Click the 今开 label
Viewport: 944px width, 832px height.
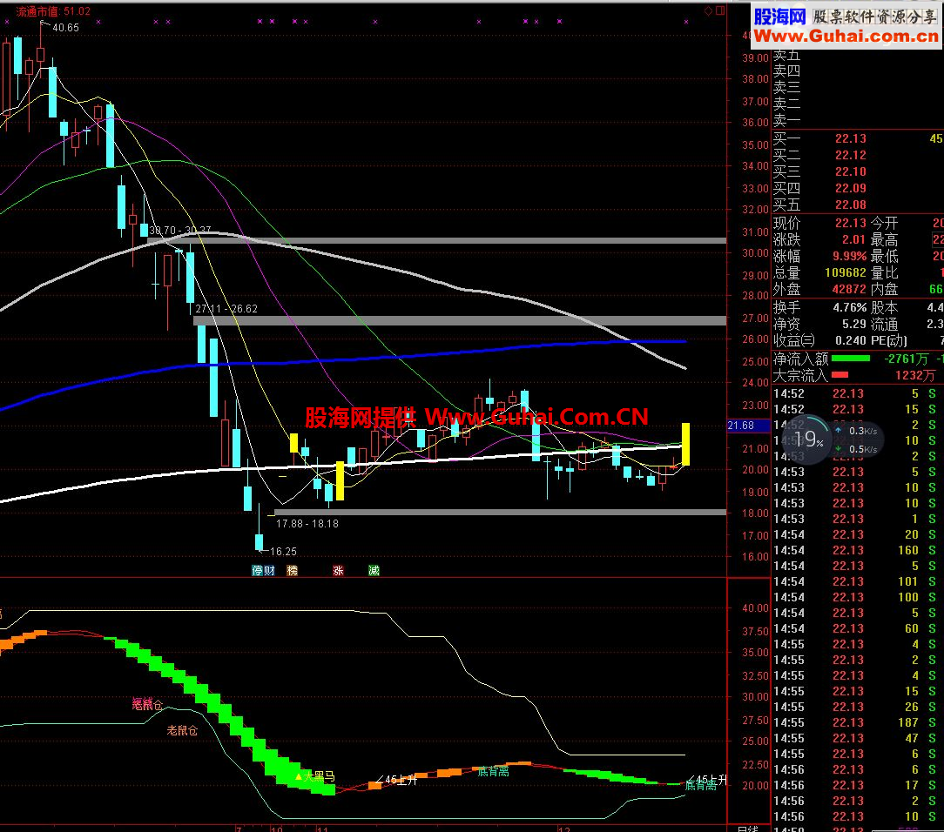(885, 223)
